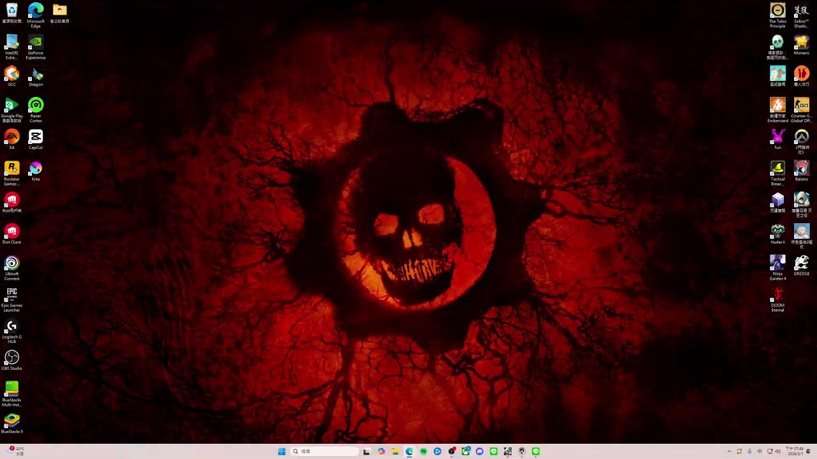Image resolution: width=817 pixels, height=459 pixels.
Task: Switch to Edge on the taskbar
Action: pos(409,451)
